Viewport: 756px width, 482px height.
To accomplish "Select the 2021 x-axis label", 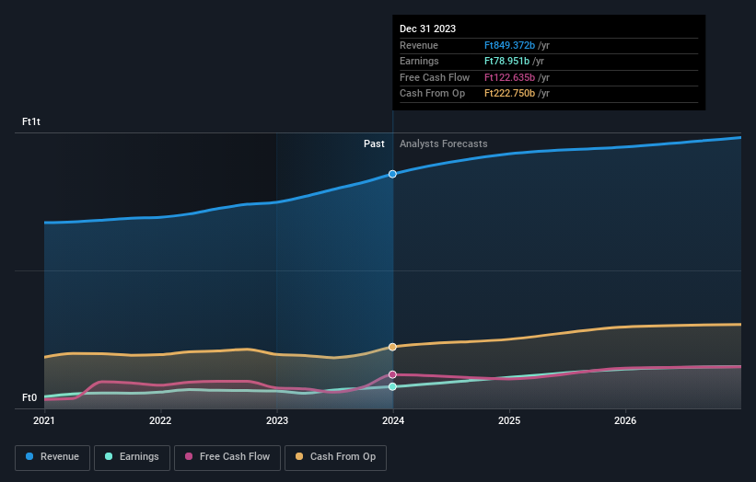I will [x=44, y=420].
